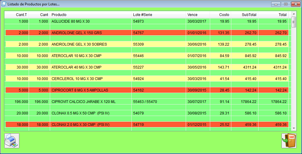Screen dimensions: 302x154
Task: Click lot number 54719
Action: (138, 124)
